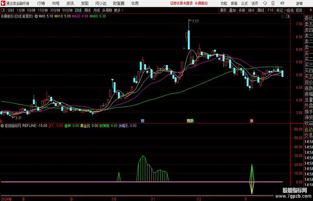Click the 返回 back button

299,10
